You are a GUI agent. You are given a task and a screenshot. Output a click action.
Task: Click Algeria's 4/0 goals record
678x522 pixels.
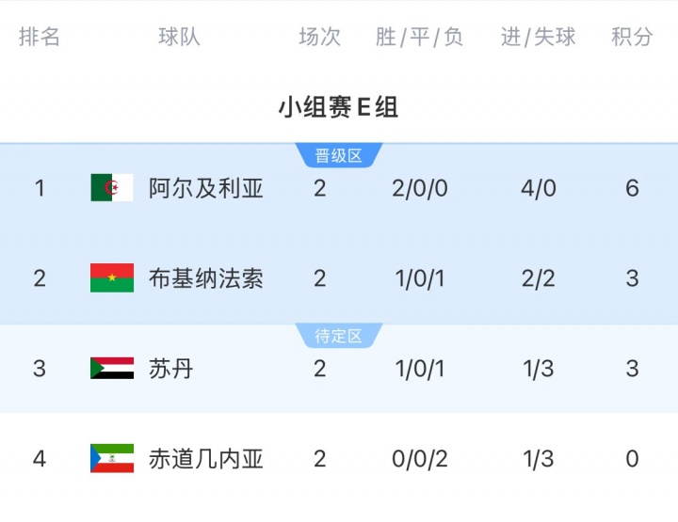point(538,188)
